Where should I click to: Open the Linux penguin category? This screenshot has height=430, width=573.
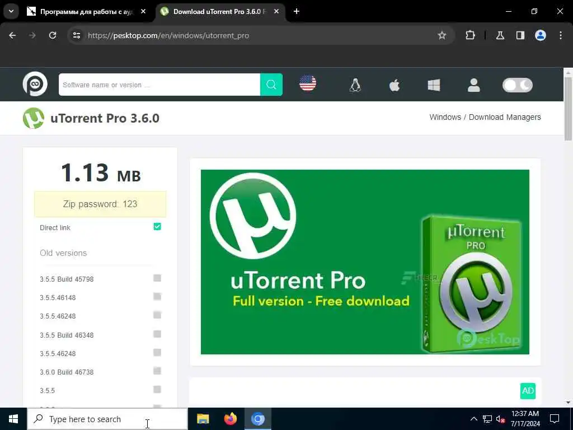(355, 85)
